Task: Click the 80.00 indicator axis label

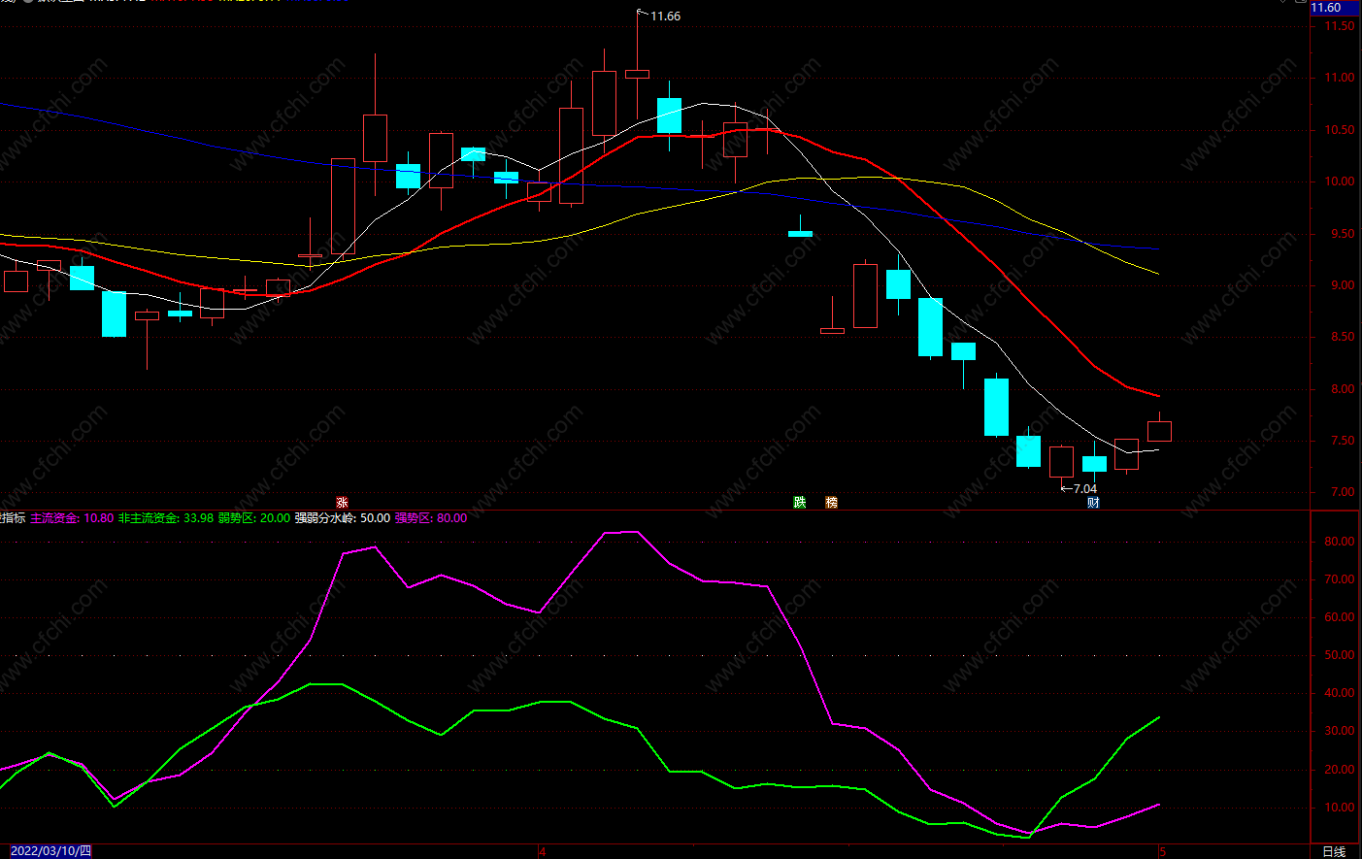Action: pos(1341,542)
